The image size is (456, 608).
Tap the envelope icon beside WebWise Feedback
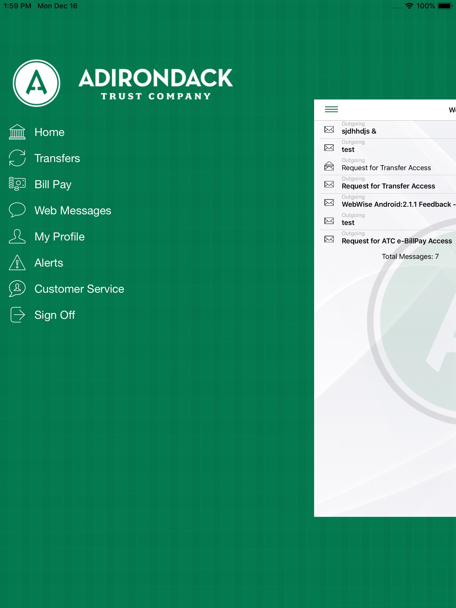pyautogui.click(x=329, y=203)
